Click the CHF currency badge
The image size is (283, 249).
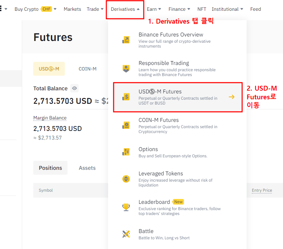[x=46, y=9]
